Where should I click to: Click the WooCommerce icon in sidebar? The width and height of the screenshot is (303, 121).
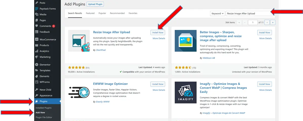(x=36, y=40)
